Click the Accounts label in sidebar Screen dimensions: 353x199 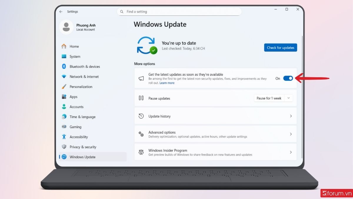(x=76, y=107)
